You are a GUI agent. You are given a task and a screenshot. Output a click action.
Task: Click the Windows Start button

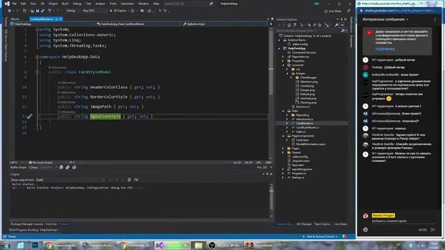click(x=6, y=245)
